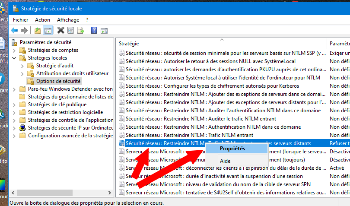Open the ? help menu
Screen dimensions: 350x206
pyautogui.click(x=87, y=20)
